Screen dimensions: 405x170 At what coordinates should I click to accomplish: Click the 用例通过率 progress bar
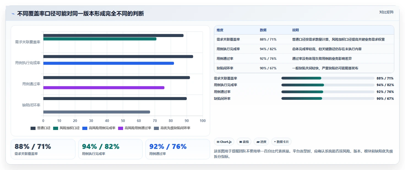point(328,92)
